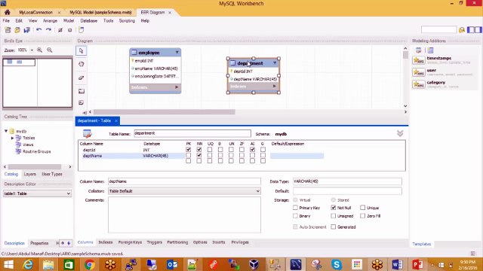Select the hand pan tool
This screenshot has height=271, width=483.
click(x=81, y=64)
